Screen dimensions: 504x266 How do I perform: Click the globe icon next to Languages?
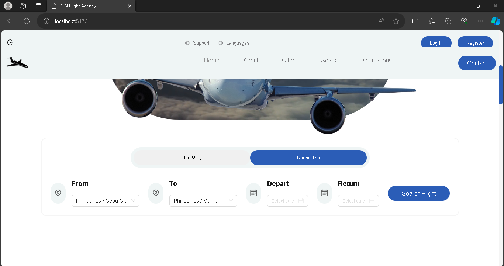pos(220,43)
